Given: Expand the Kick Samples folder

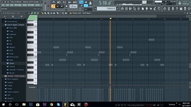Looking at the screenshot, I should click(x=13, y=79).
